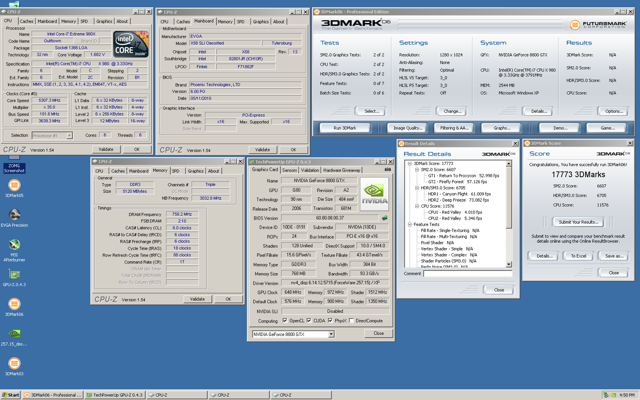Image resolution: width=640 pixels, height=400 pixels.
Task: Click the Result Details scrollbar up arrow
Action: point(509,164)
